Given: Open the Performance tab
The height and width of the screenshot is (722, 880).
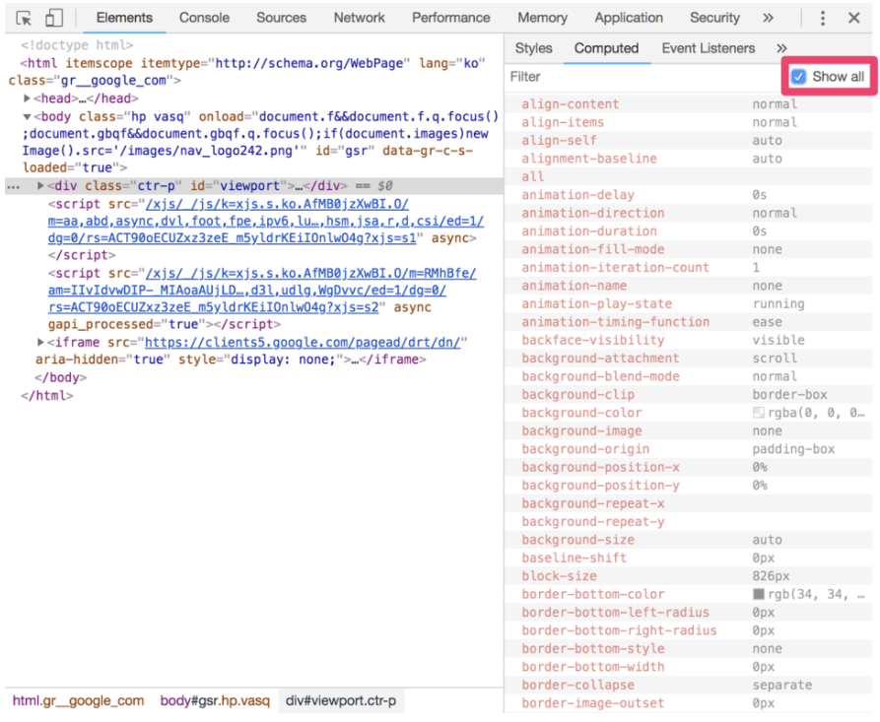Looking at the screenshot, I should click(x=450, y=18).
